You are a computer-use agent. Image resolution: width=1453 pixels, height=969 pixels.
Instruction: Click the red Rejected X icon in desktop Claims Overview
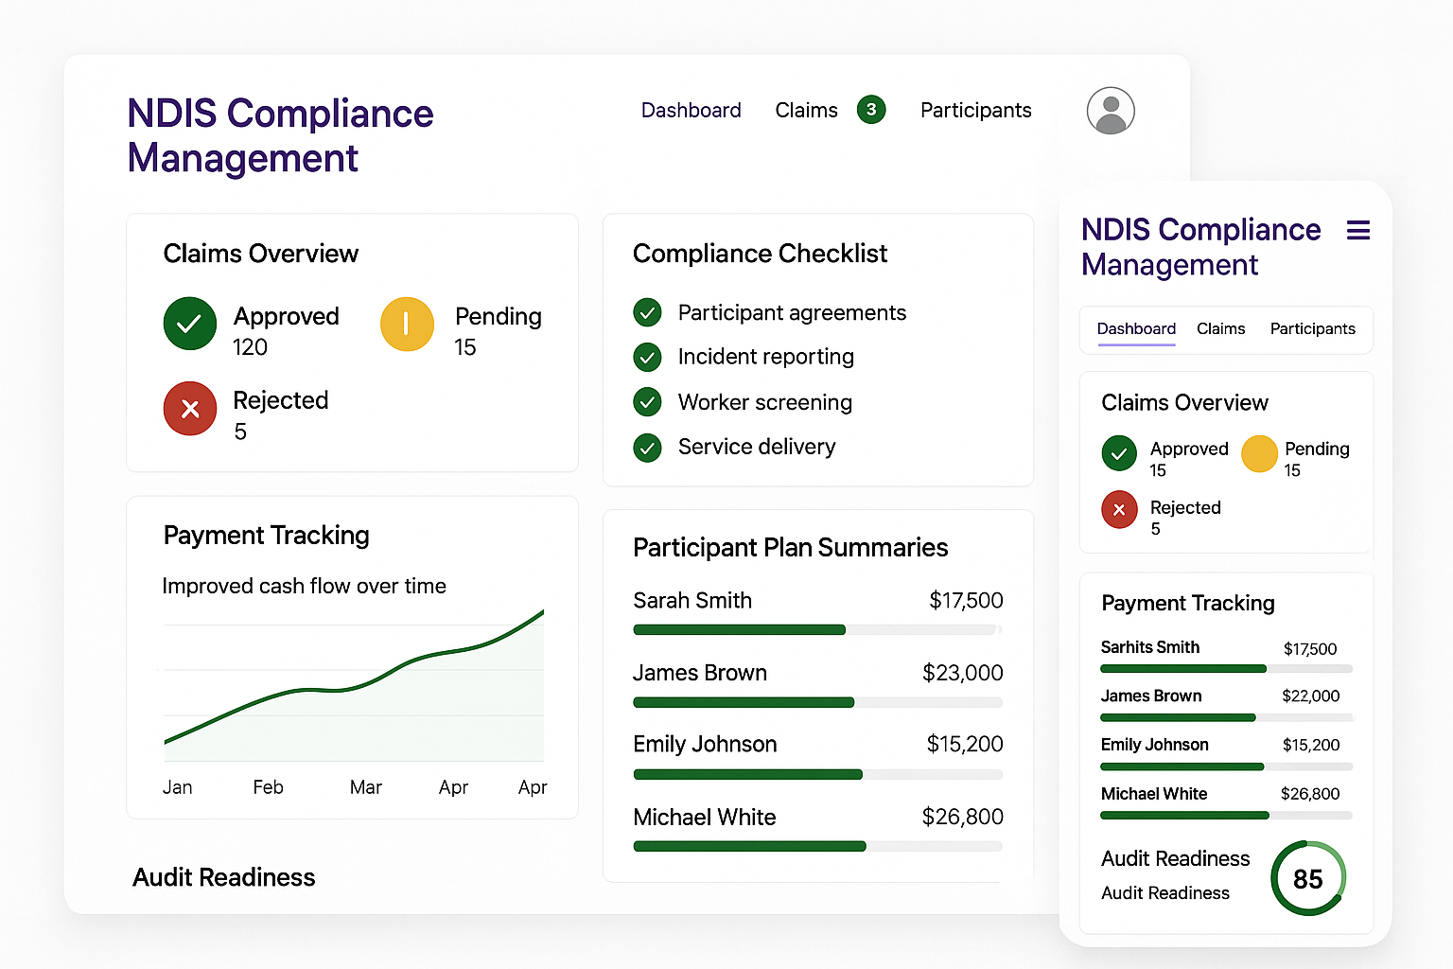click(190, 409)
